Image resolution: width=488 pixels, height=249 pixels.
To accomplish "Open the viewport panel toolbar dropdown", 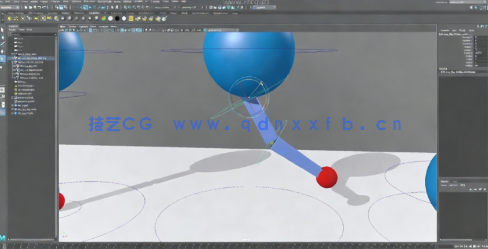I will [221, 30].
